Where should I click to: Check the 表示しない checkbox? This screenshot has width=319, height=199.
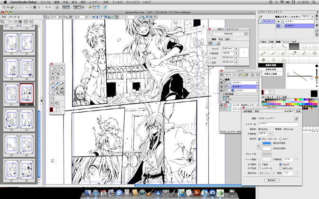(281, 168)
